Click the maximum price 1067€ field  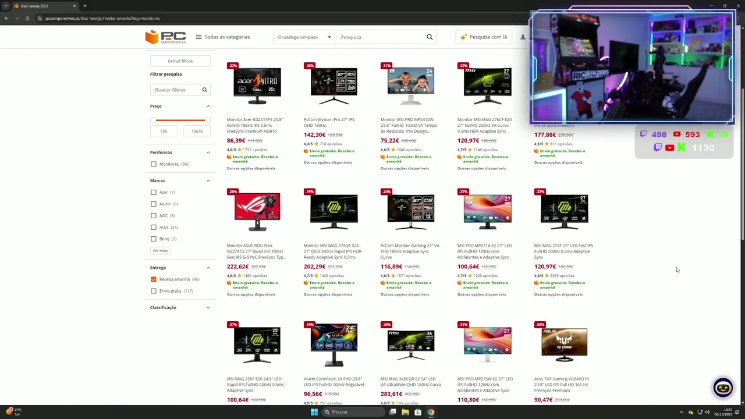pos(197,132)
